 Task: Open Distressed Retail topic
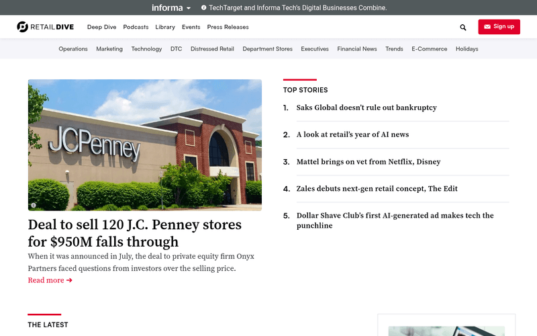(x=212, y=49)
